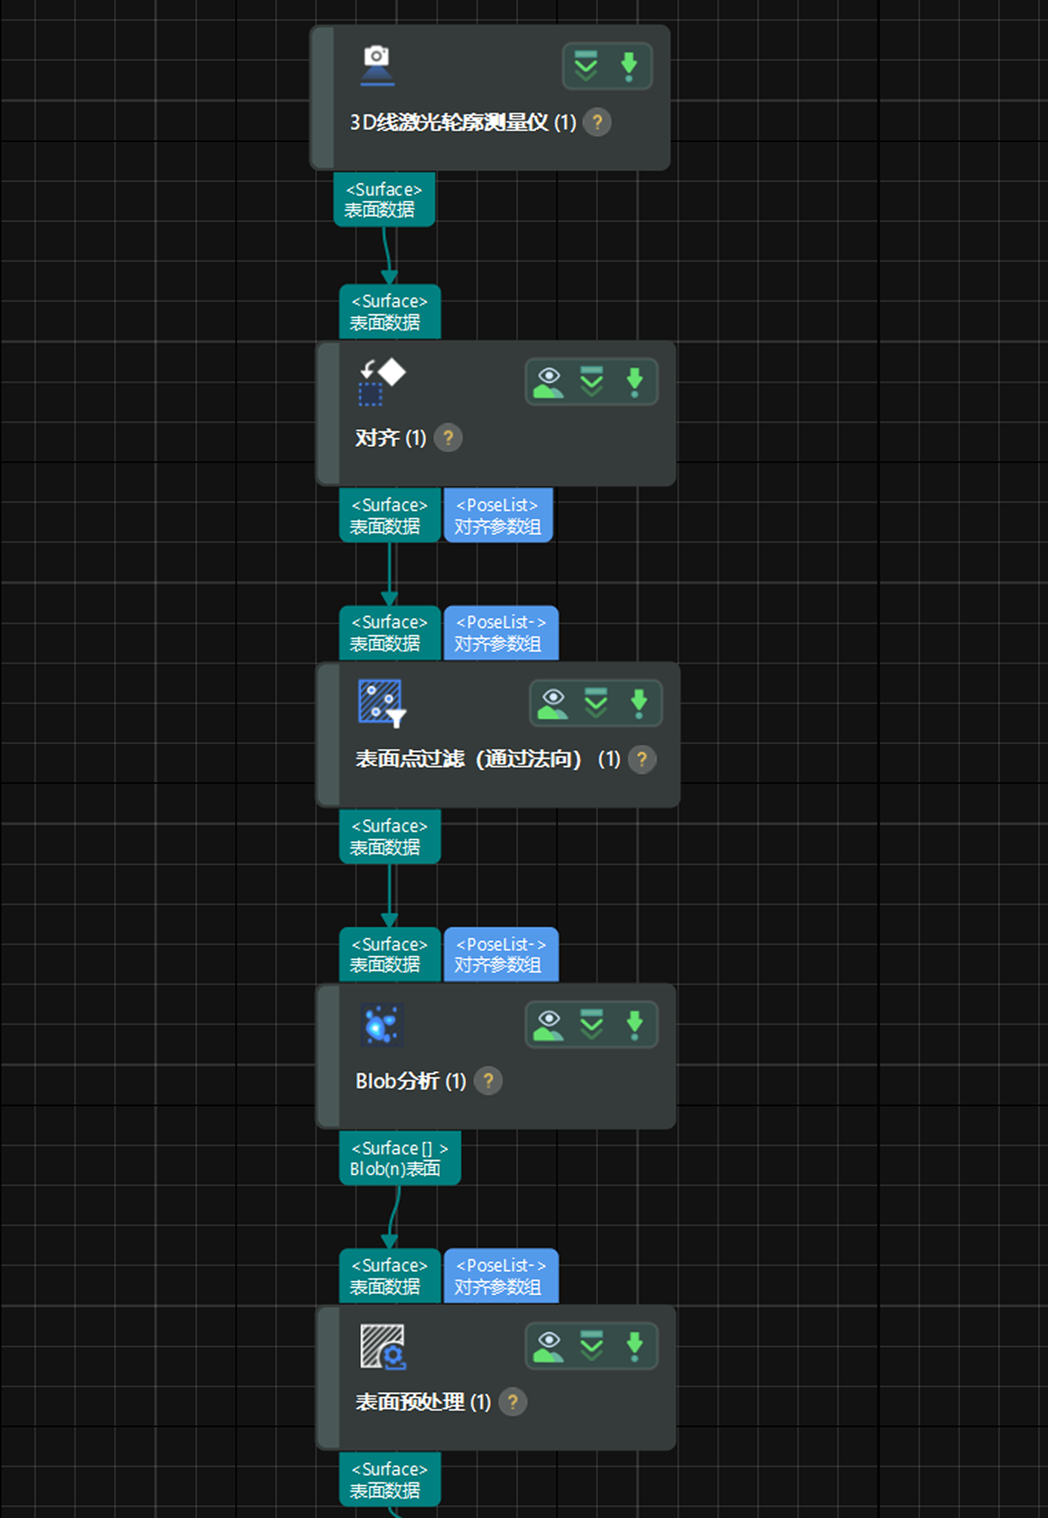1048x1518 pixels.
Task: Open help for 表面点过滤（通过法向）
Action: pos(642,760)
